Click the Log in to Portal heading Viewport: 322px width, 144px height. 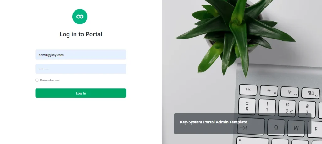point(81,34)
